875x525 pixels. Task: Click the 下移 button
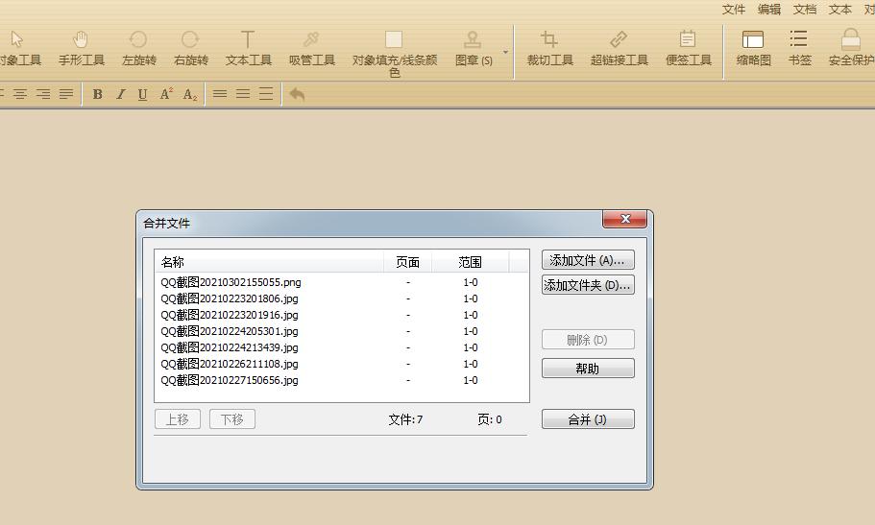point(232,419)
